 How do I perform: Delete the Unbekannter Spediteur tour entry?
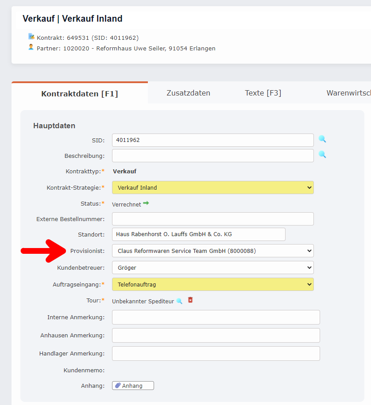tap(190, 300)
